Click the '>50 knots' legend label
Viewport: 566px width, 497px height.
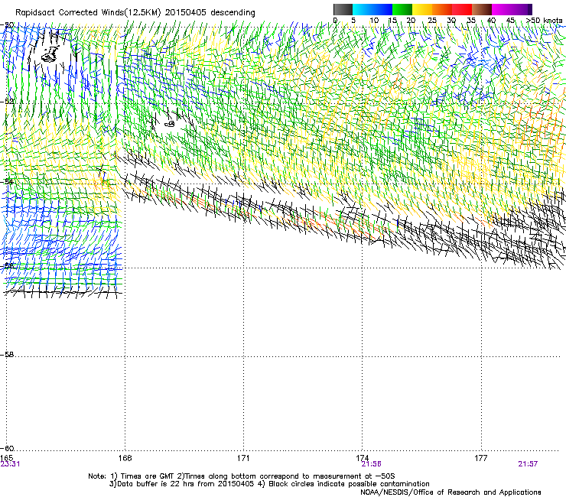544,21
